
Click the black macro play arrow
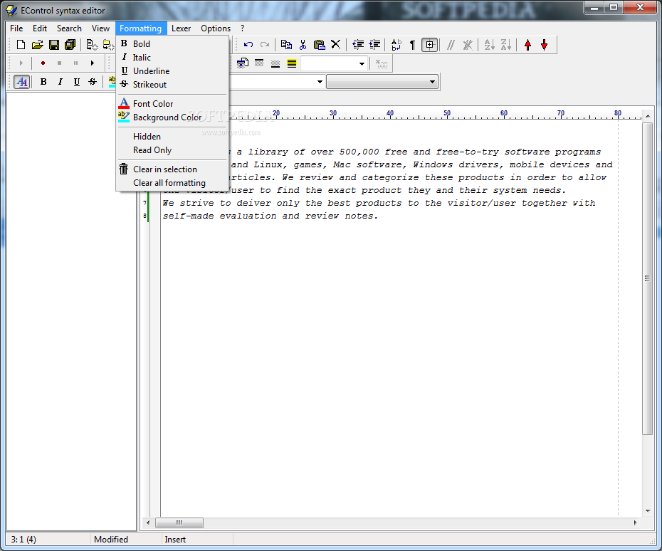pos(92,63)
